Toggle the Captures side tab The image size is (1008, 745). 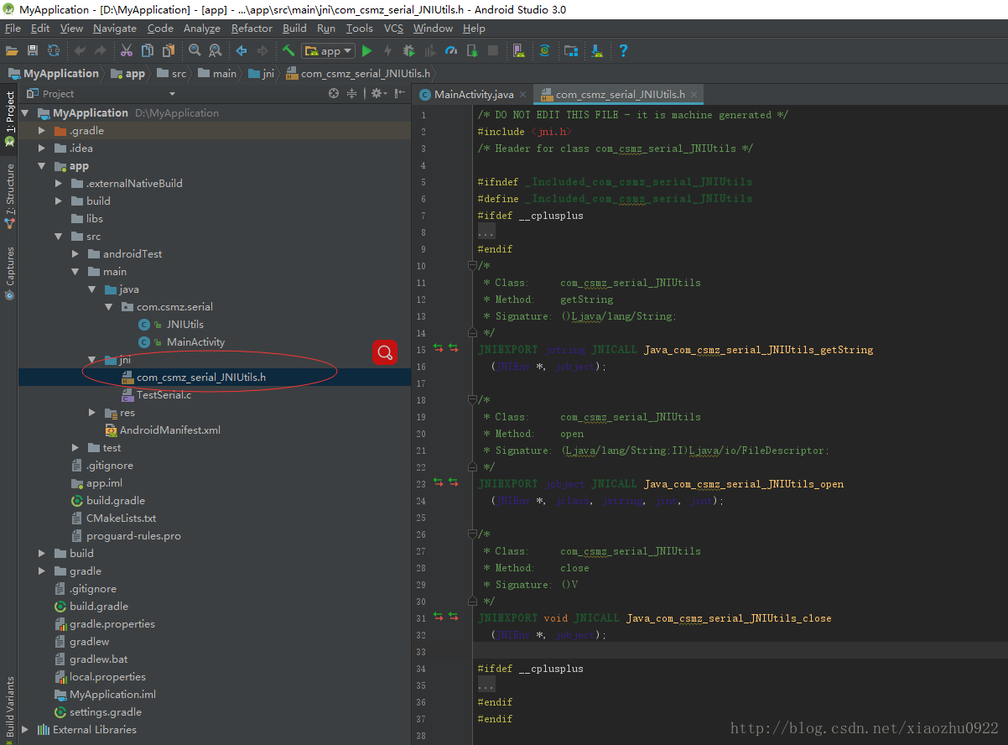point(10,273)
